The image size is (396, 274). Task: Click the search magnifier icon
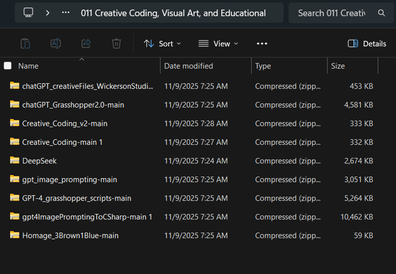click(x=382, y=13)
